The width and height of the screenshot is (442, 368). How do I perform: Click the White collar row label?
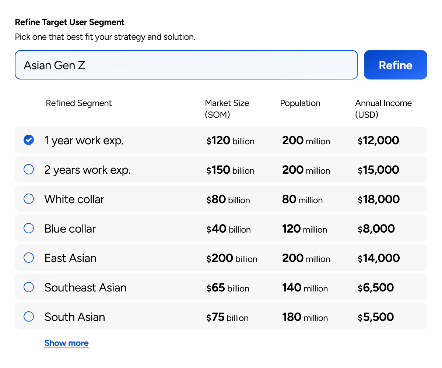coord(74,199)
